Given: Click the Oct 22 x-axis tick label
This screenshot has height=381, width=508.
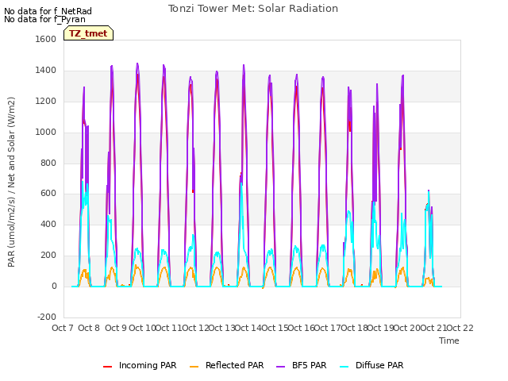Looking at the screenshot, I should pyautogui.click(x=460, y=328).
